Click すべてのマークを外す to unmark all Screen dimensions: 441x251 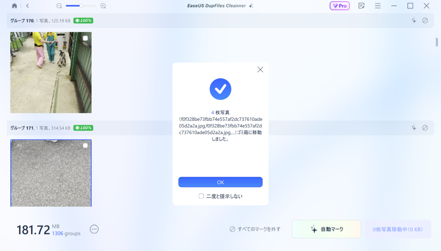(255, 229)
